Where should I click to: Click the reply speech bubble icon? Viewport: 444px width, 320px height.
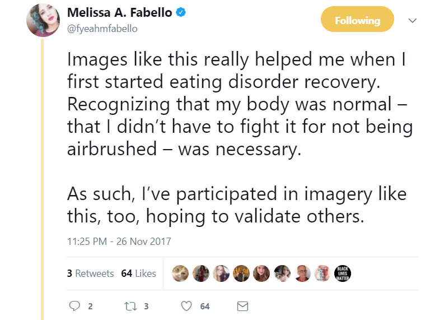(74, 306)
